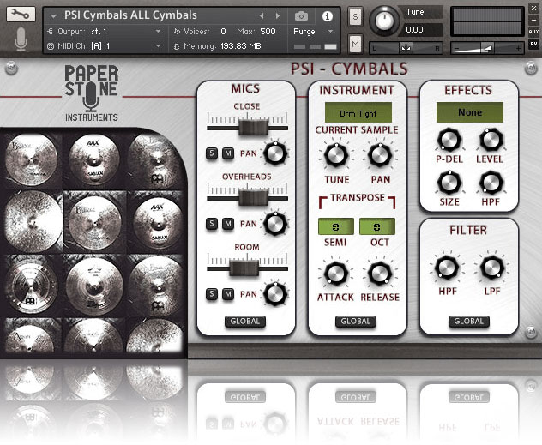Turn the header Tune knob

[x=386, y=20]
